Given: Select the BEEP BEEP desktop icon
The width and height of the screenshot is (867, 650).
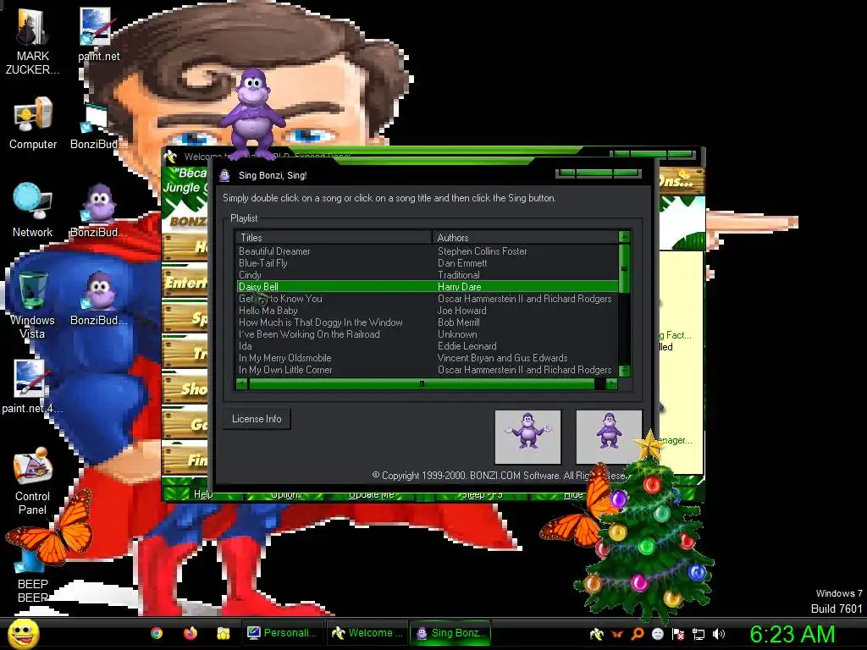Looking at the screenshot, I should [x=32, y=575].
